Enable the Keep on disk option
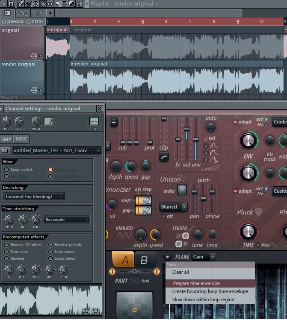The width and height of the screenshot is (287, 320). [6, 170]
